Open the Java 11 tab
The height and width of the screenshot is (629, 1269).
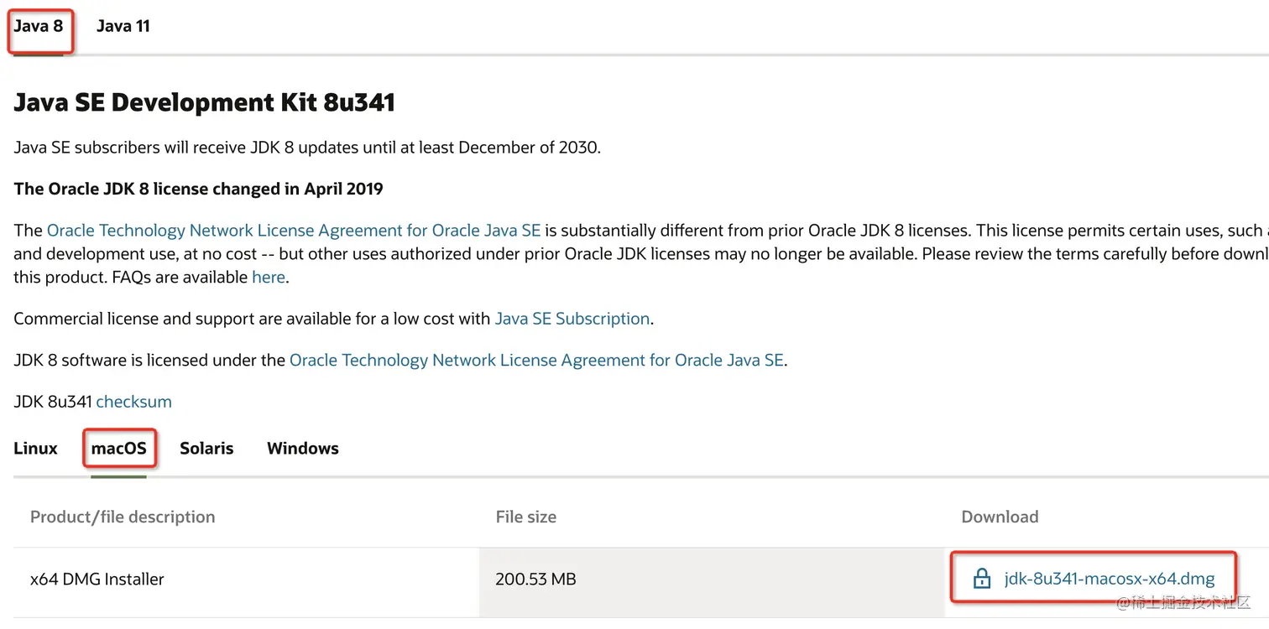[x=123, y=26]
